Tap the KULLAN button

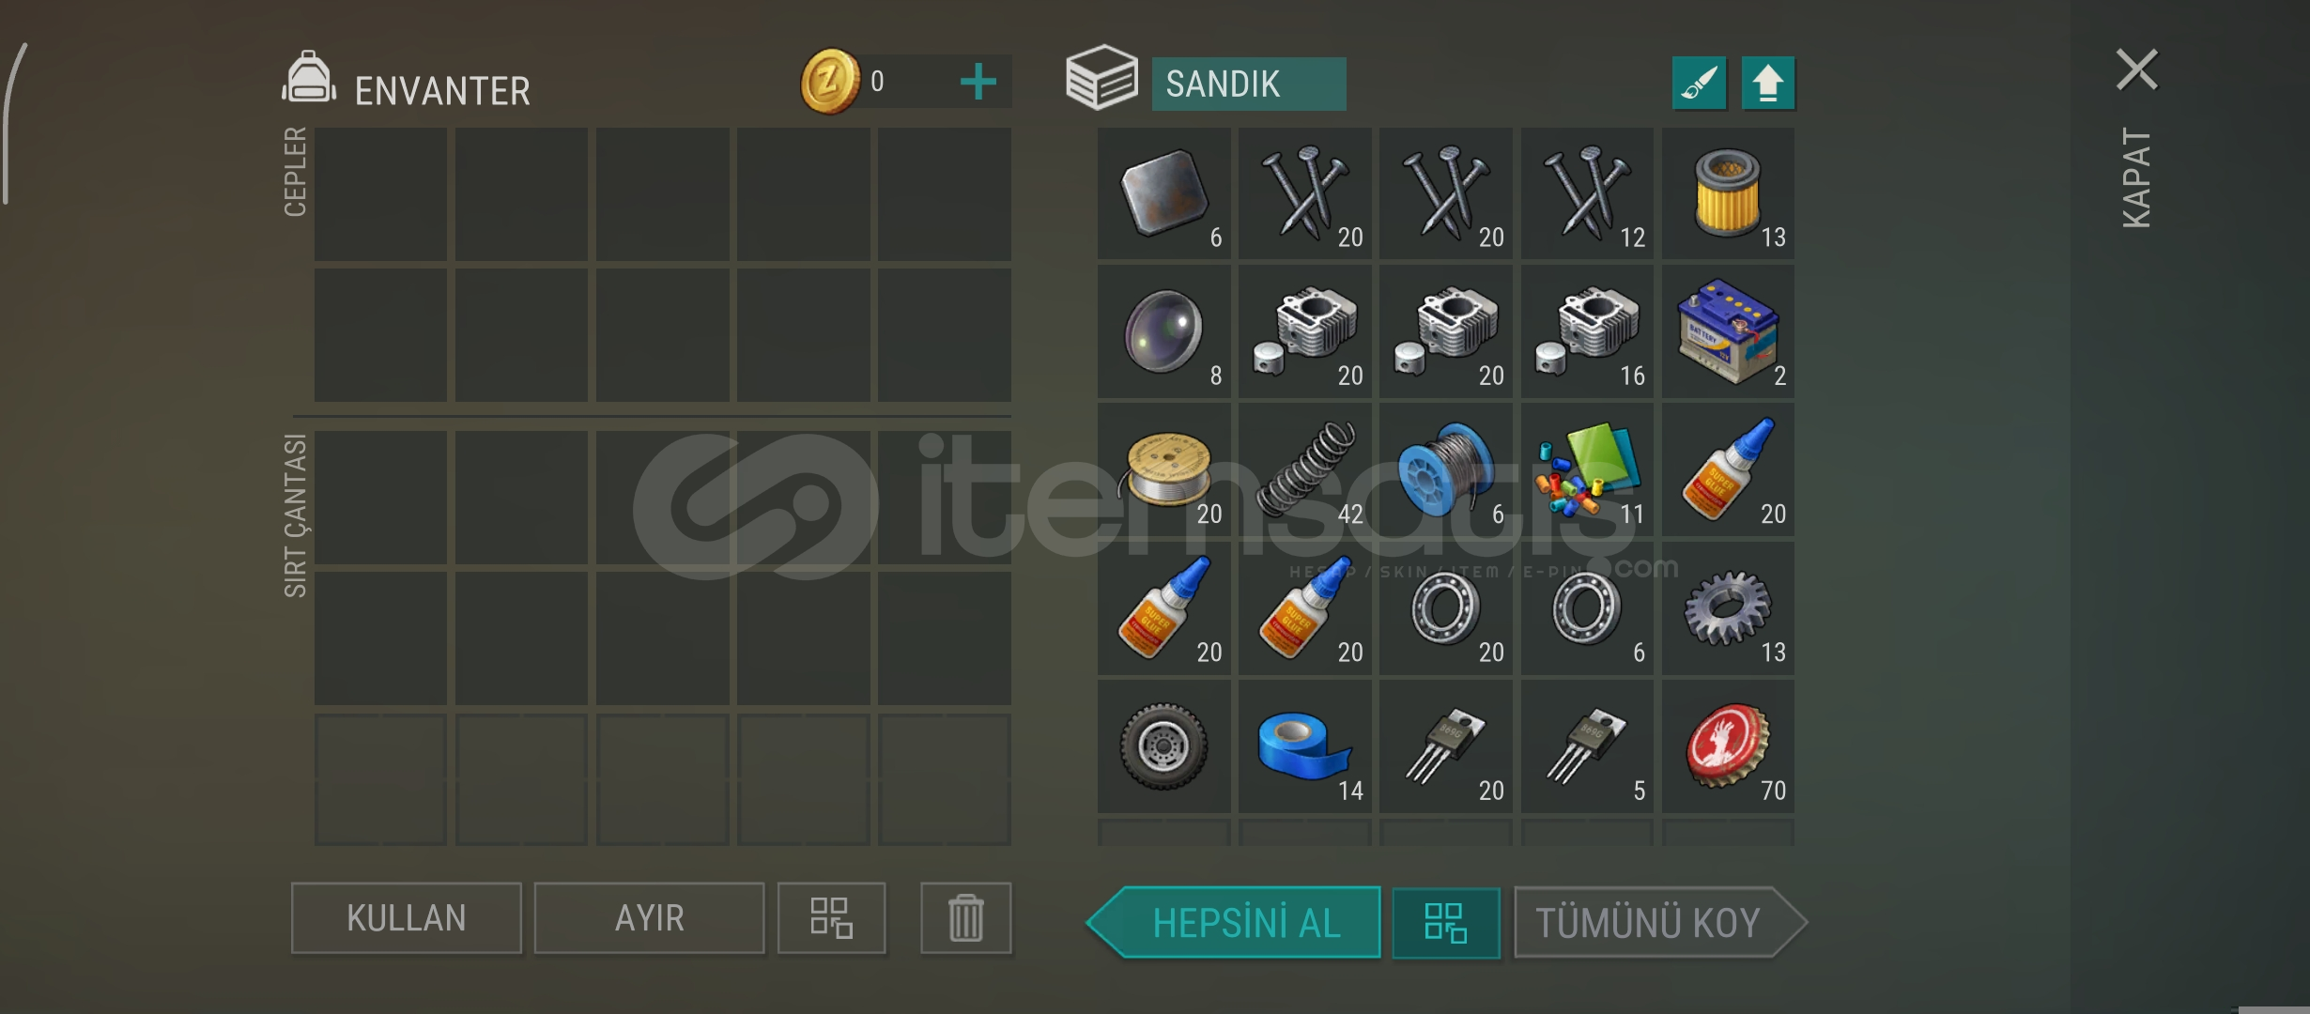click(x=406, y=918)
